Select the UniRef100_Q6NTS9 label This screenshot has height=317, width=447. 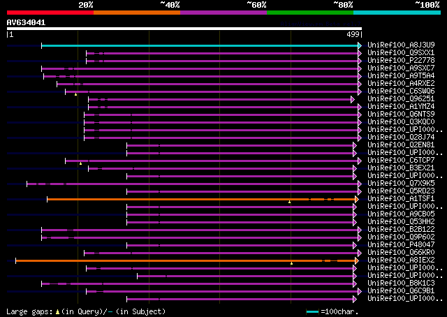tap(401, 115)
